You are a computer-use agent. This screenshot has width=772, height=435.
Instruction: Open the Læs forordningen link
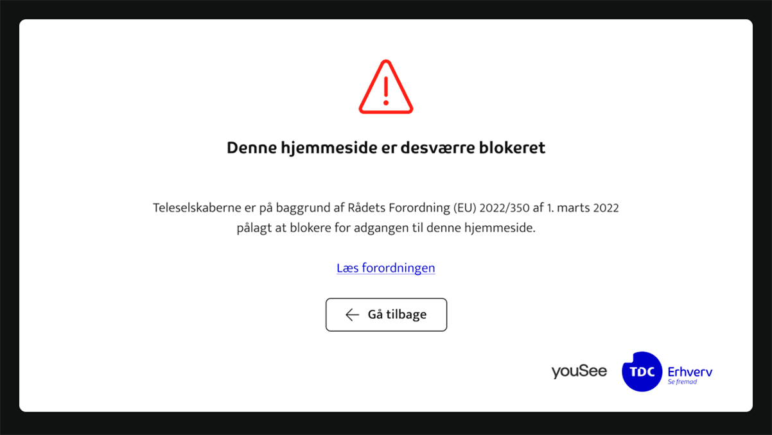click(385, 268)
